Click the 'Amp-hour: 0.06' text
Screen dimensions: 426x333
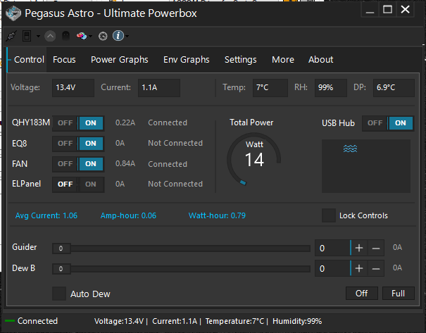[128, 215]
